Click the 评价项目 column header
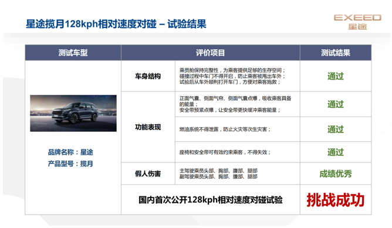Screen dimensions: 392x228 point(211,53)
